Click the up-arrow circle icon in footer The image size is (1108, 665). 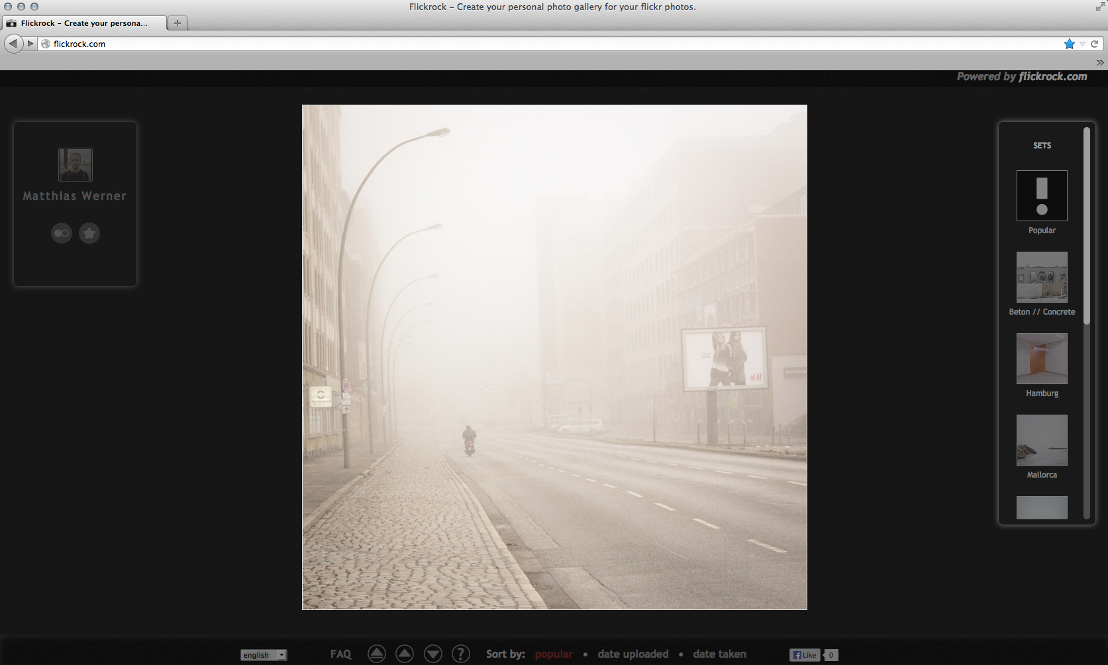pos(405,654)
